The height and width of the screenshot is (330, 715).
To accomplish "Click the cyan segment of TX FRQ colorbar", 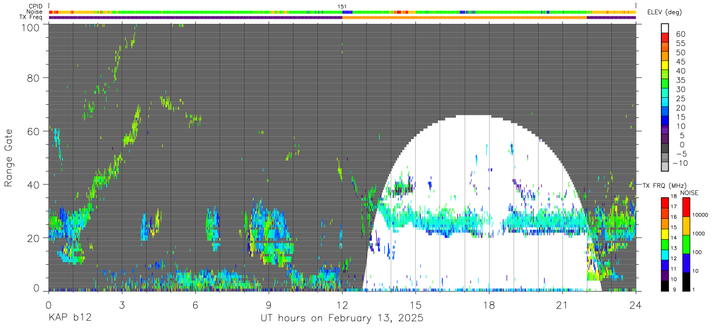I will click(665, 254).
